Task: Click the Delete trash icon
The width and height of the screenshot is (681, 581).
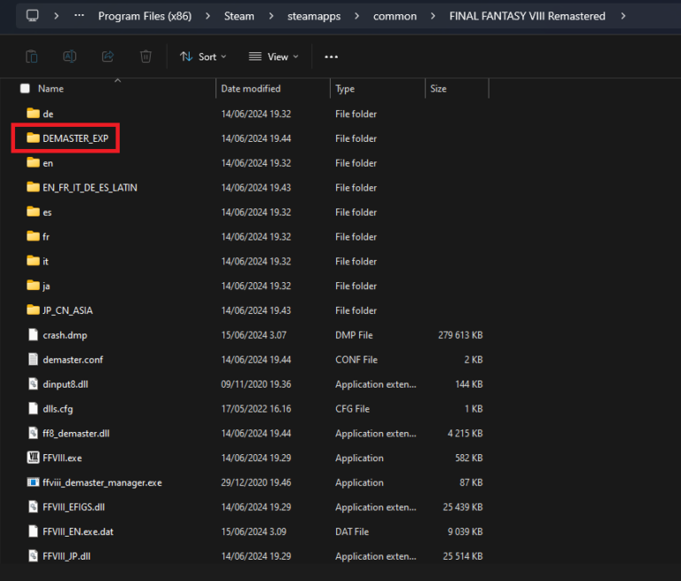Action: [x=145, y=57]
